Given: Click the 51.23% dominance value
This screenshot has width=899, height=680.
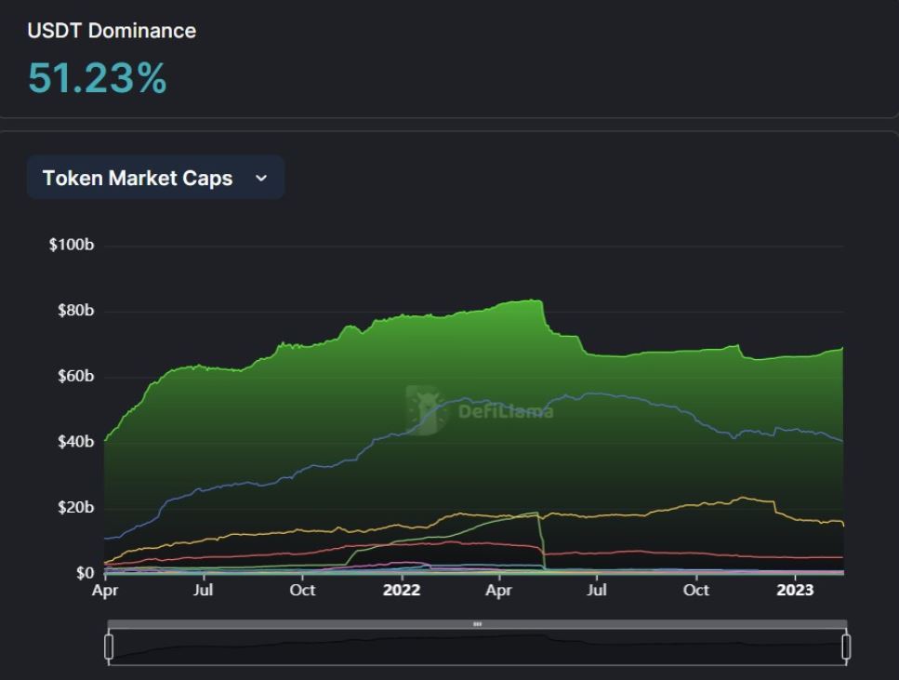Looking at the screenshot, I should coord(98,78).
